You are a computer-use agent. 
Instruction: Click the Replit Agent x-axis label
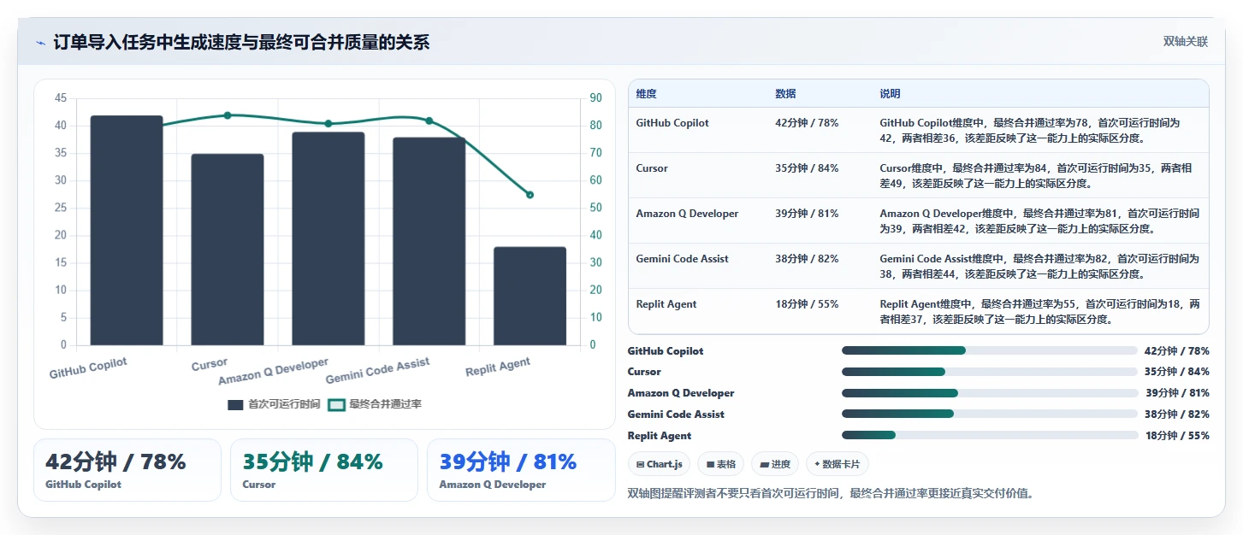pos(498,367)
